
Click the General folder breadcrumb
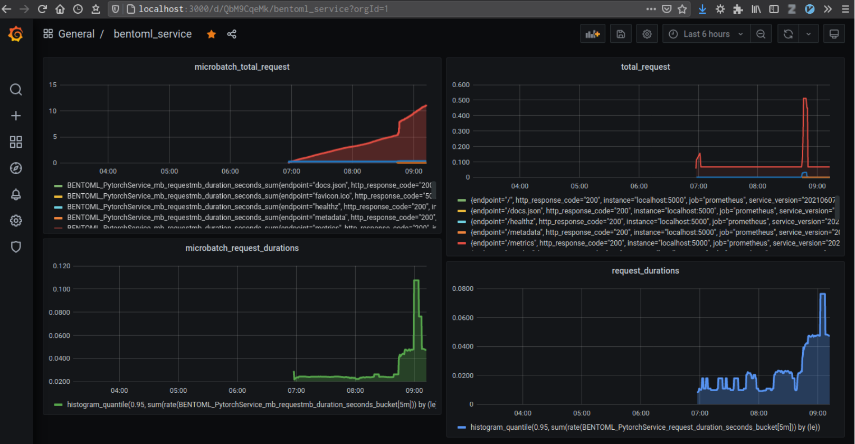point(77,34)
